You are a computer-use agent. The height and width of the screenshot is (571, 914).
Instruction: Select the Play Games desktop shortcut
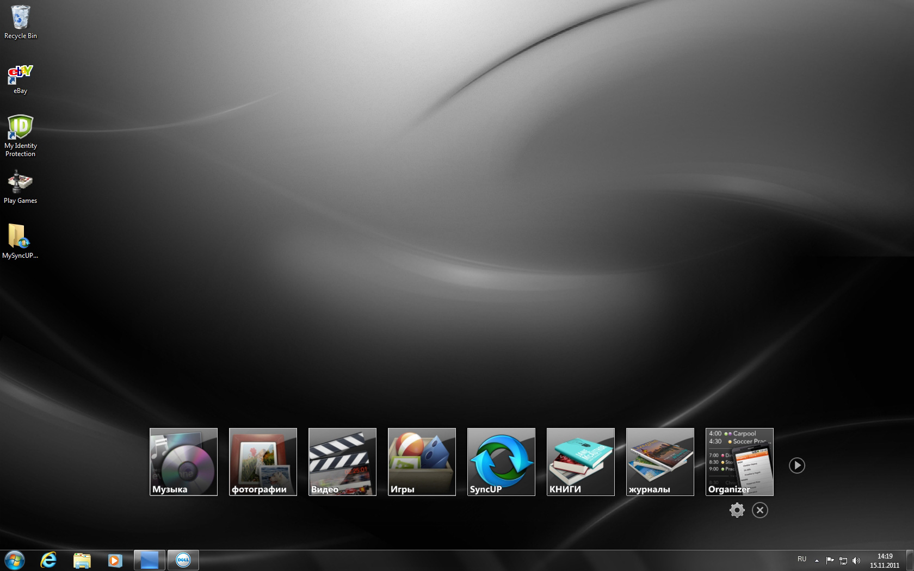point(21,186)
